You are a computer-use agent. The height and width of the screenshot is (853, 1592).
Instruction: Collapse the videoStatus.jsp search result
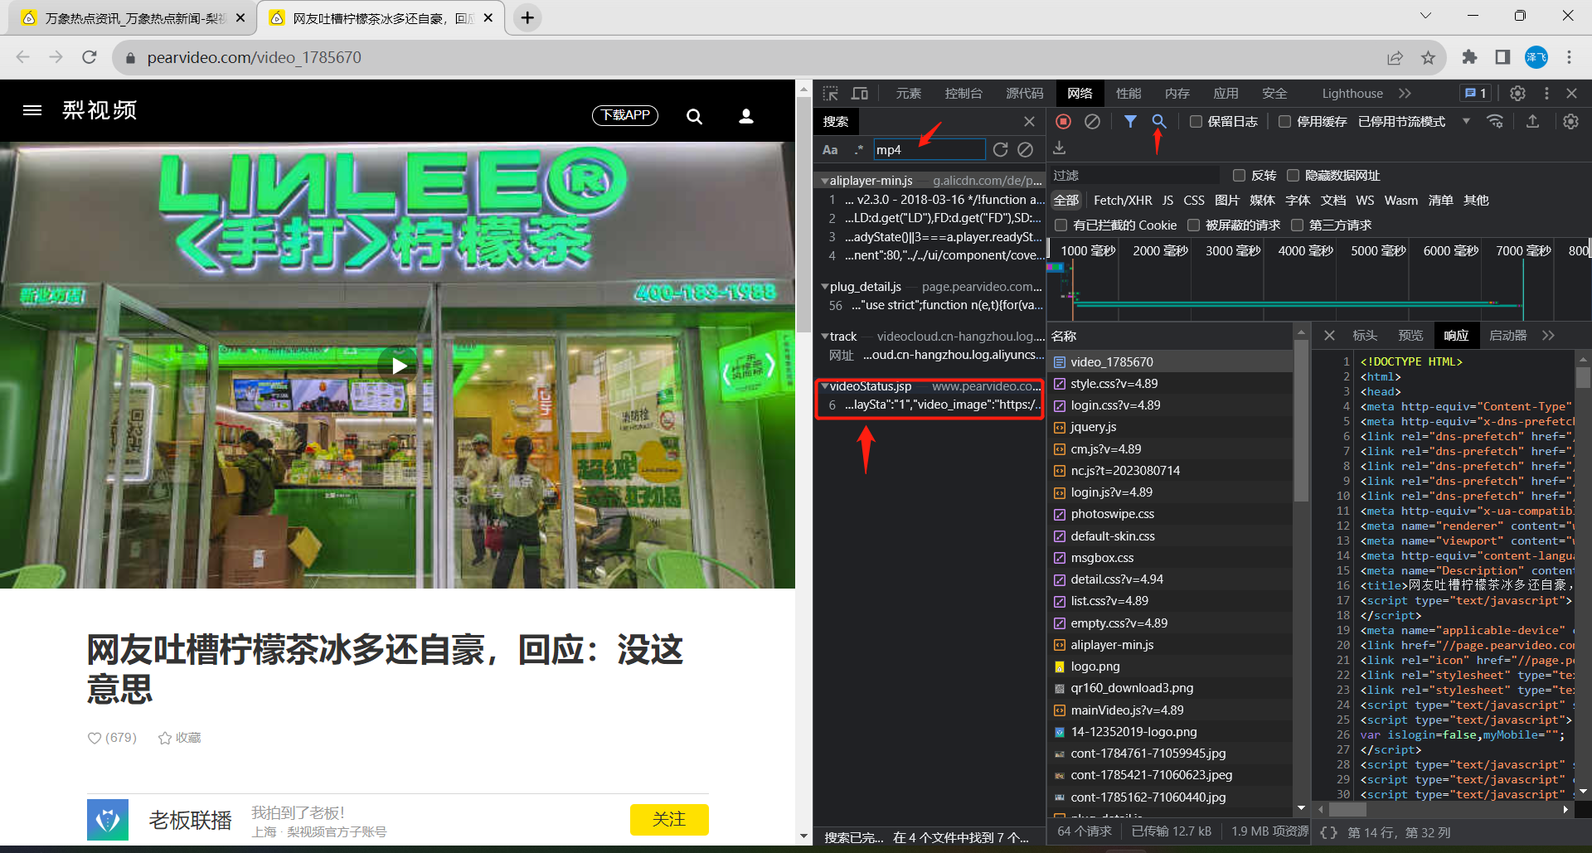[x=824, y=386]
